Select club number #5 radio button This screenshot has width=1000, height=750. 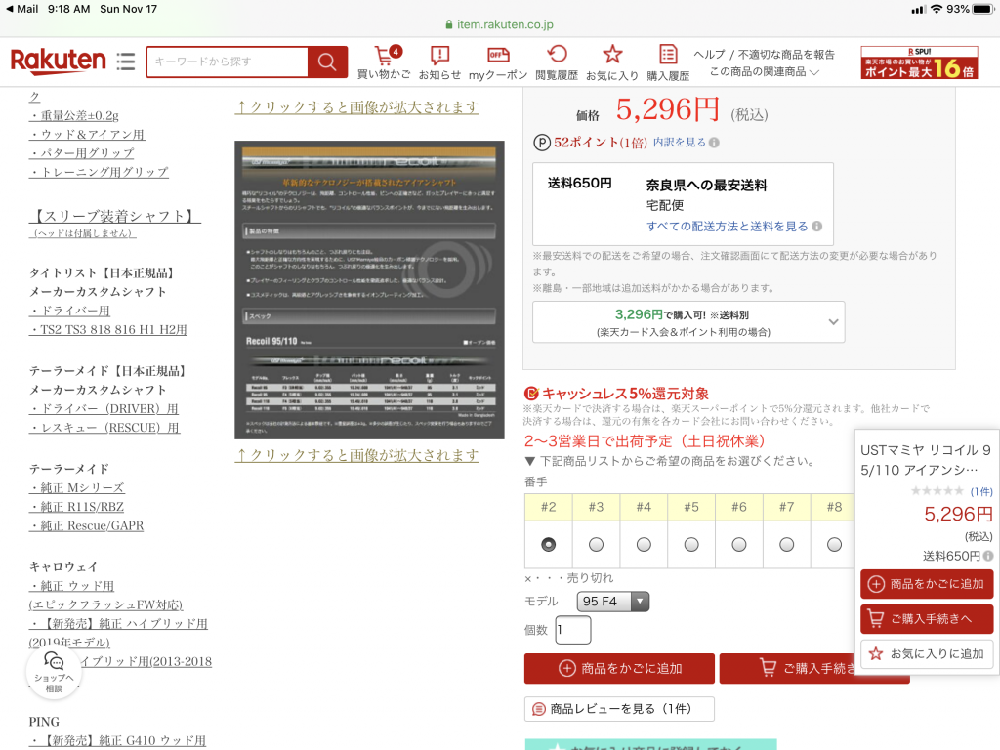tap(691, 545)
